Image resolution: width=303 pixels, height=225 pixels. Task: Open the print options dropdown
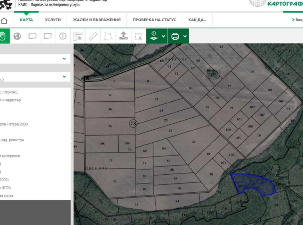click(x=179, y=36)
